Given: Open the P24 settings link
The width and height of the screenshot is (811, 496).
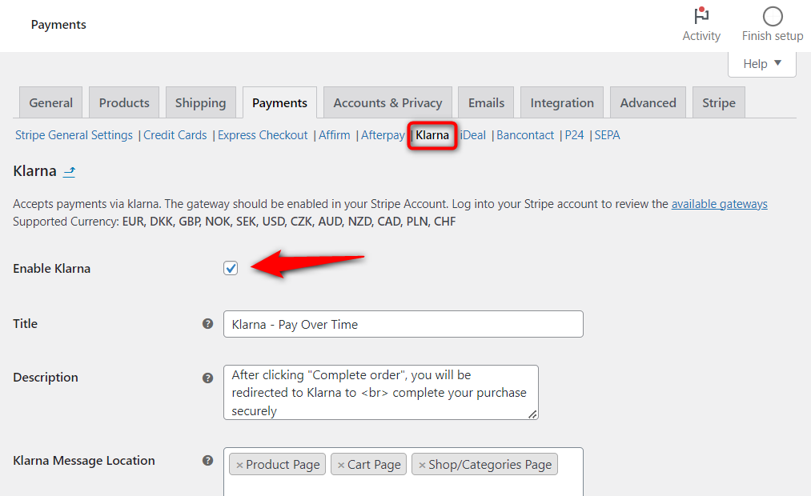Looking at the screenshot, I should tap(574, 135).
